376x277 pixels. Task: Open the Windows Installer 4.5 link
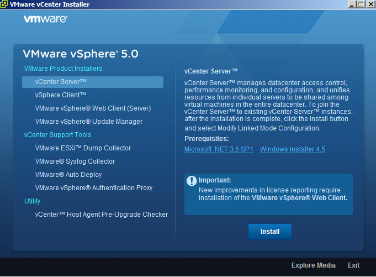293,149
